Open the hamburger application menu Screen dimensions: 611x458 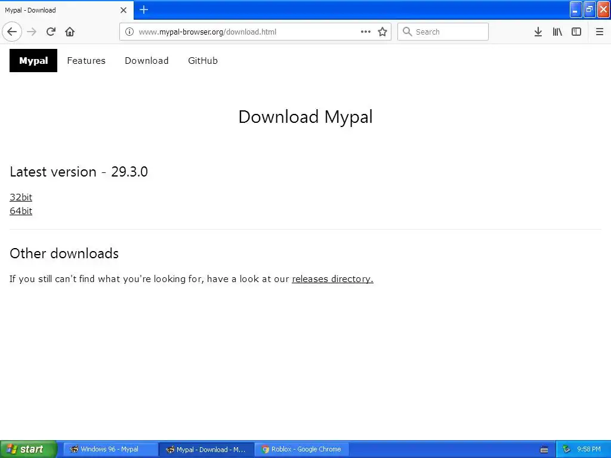600,32
